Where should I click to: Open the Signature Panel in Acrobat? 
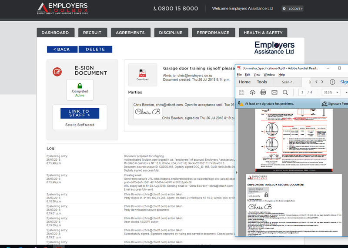pos(334,103)
